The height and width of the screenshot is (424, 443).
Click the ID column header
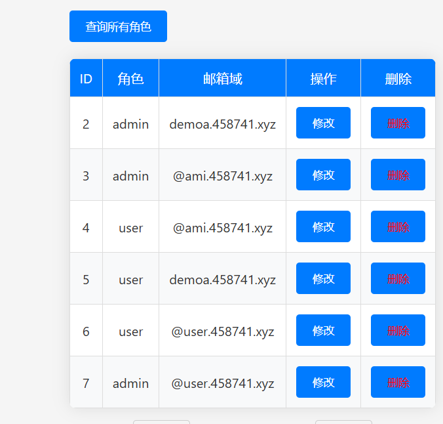[86, 79]
